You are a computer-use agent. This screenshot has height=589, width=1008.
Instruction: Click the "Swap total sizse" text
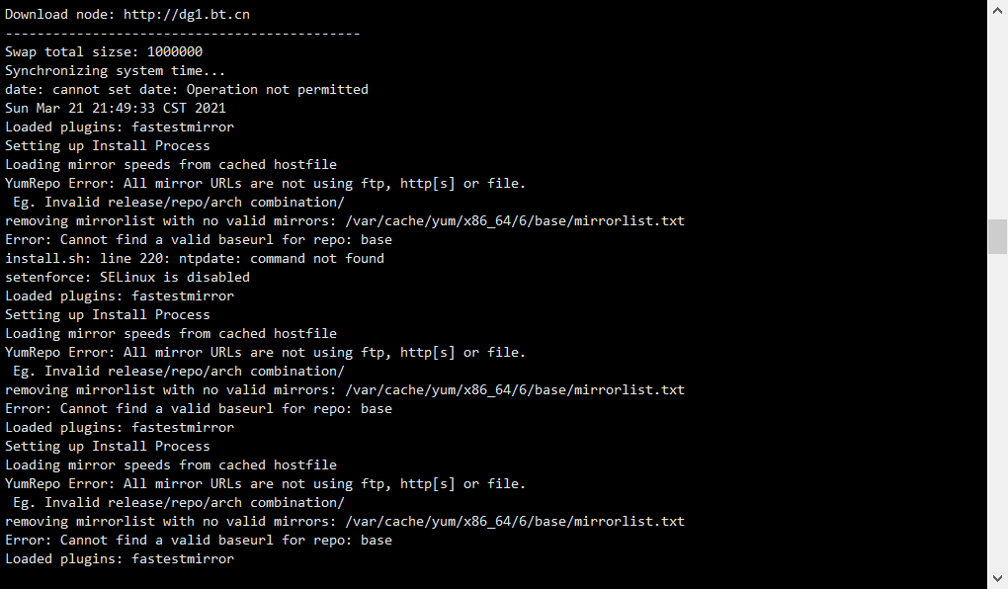point(70,51)
